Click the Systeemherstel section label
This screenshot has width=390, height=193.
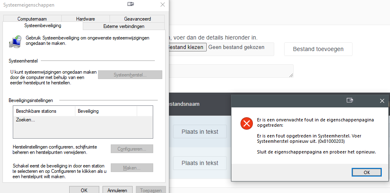tap(23, 61)
